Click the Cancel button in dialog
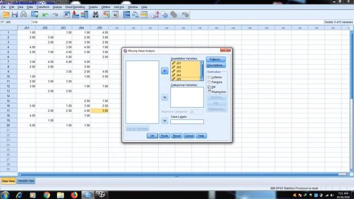 (x=189, y=136)
